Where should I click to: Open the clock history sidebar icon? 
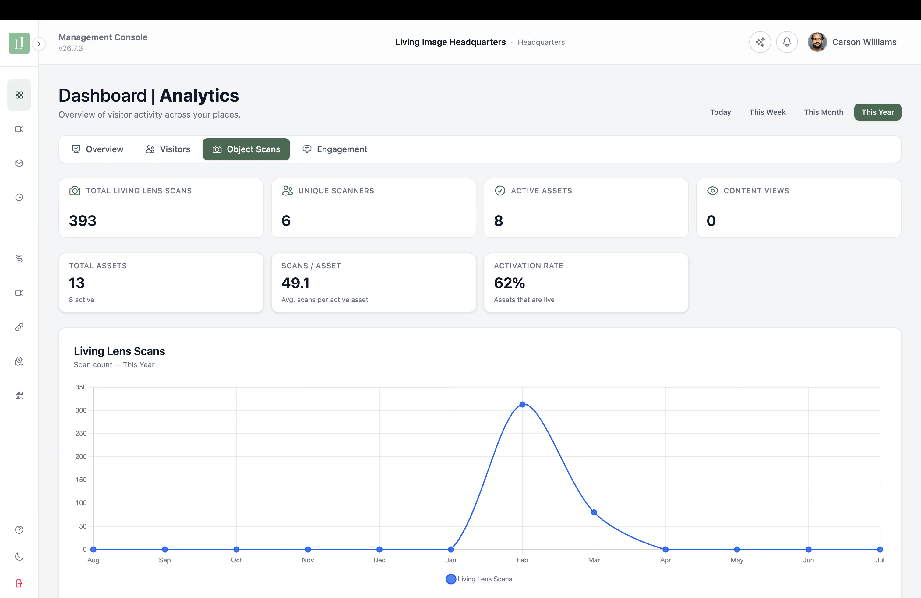click(19, 197)
